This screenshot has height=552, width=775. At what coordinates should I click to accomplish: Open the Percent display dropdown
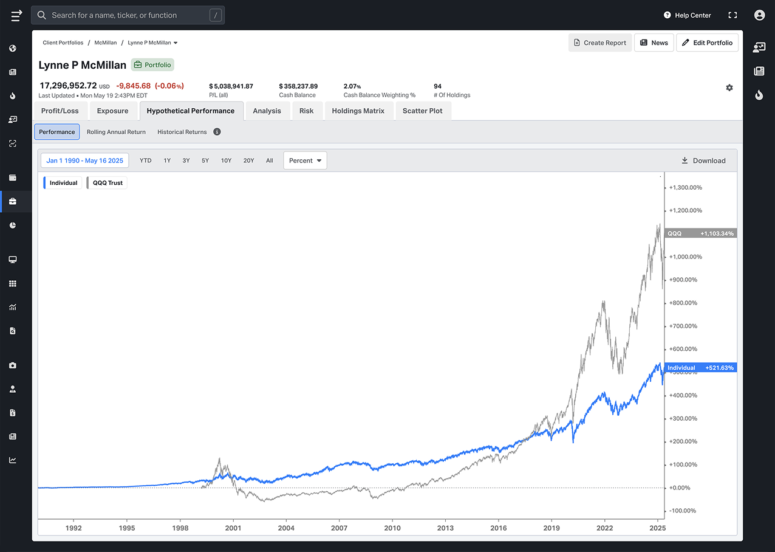[305, 160]
